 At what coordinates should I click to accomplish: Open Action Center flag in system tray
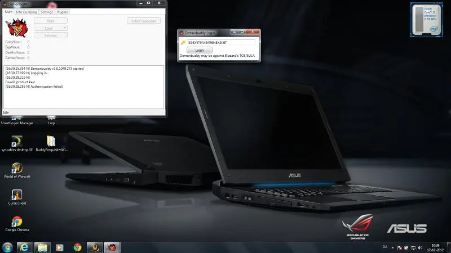tap(399, 247)
